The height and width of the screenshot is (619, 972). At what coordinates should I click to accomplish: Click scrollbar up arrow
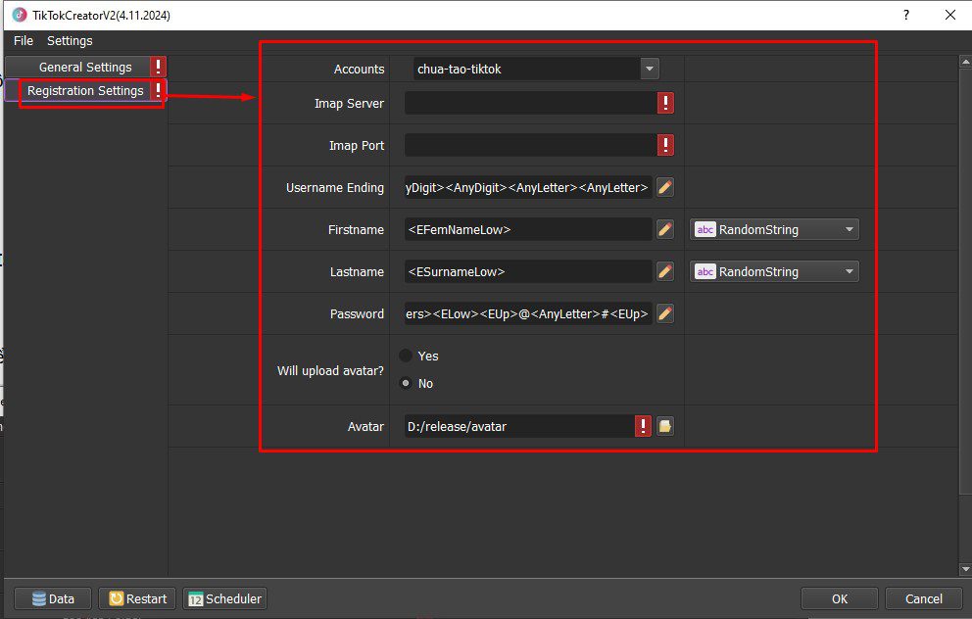click(965, 62)
